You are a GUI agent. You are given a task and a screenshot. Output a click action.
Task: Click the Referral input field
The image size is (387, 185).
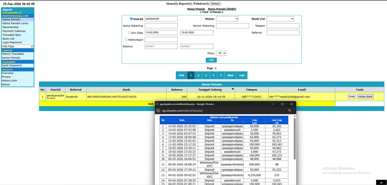click(283, 33)
